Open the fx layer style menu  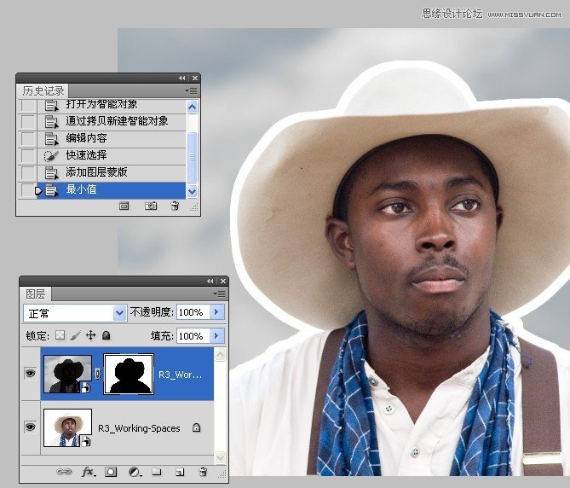tap(89, 472)
